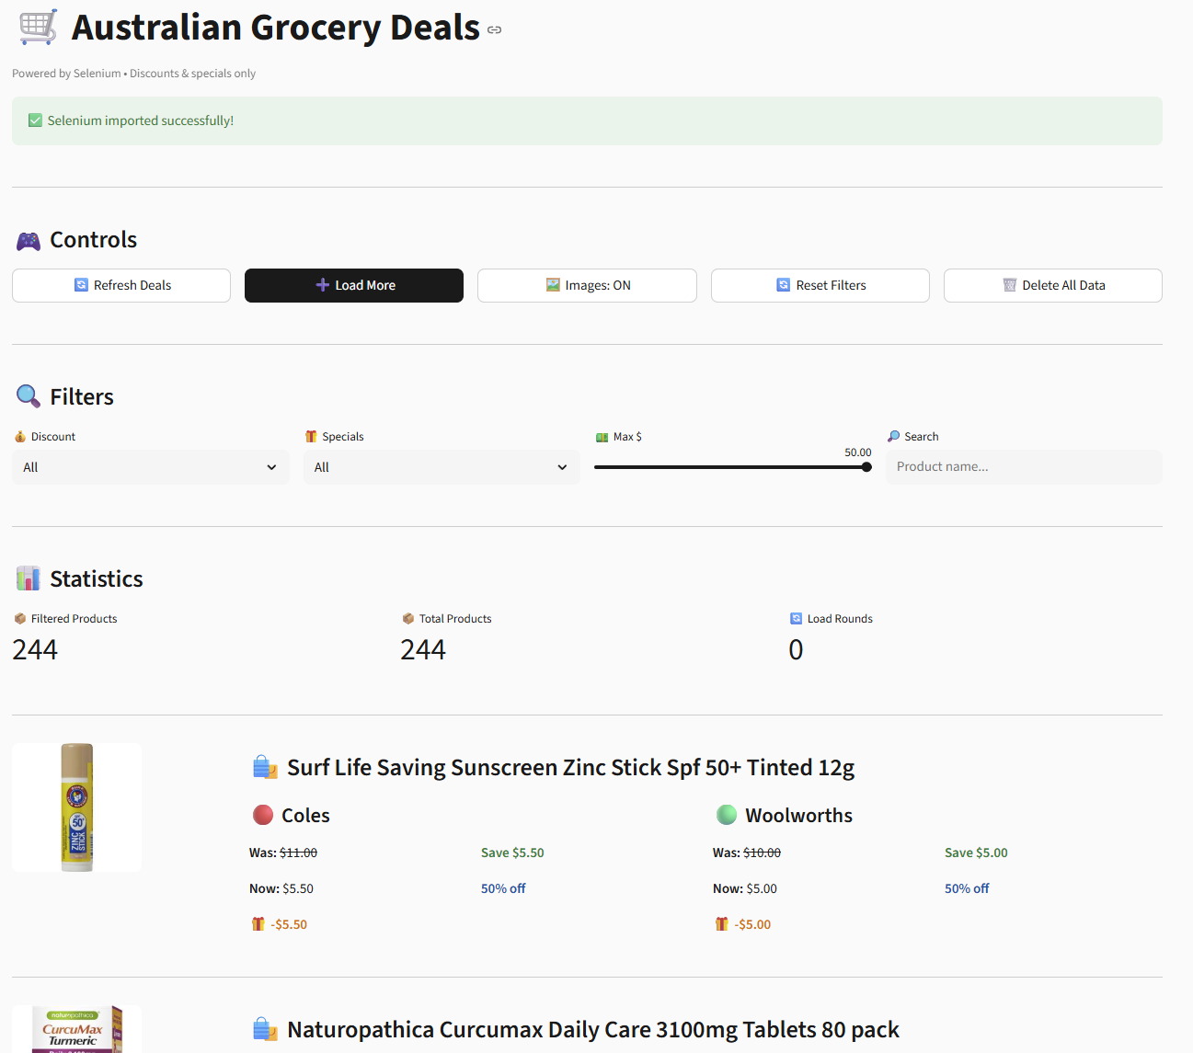Viewport: 1193px width, 1053px height.
Task: Click the Surf Life Saving Sunscreen product title
Action: pos(571,768)
